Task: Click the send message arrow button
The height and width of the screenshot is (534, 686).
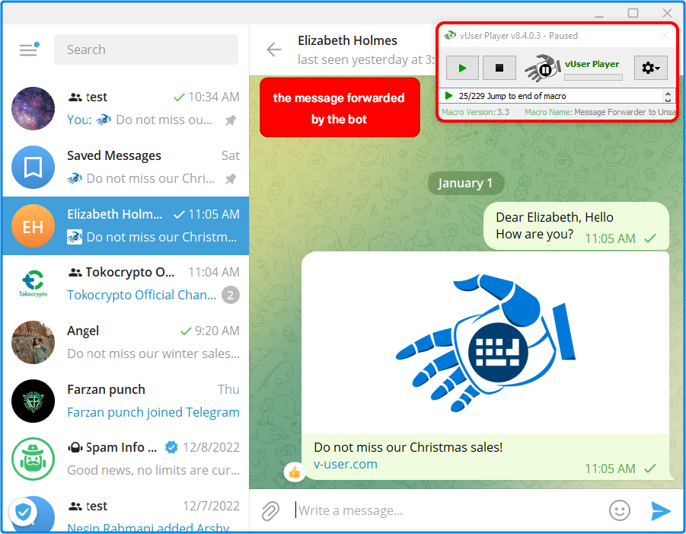Action: click(x=661, y=511)
